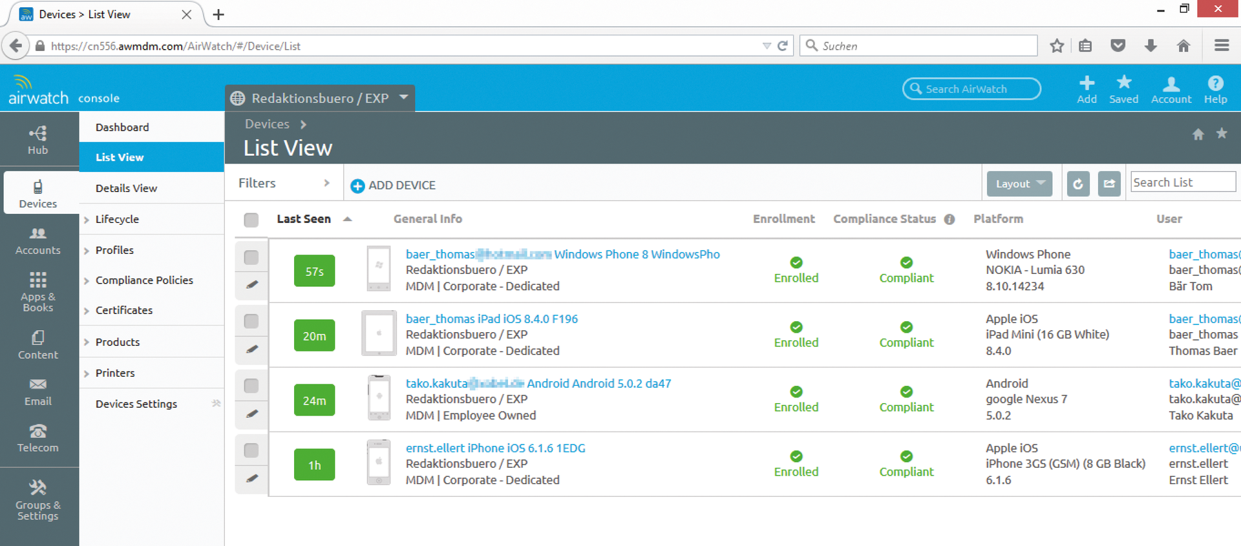1241x546 pixels.
Task: Click the favorite star in List View header
Action: pos(1222,133)
